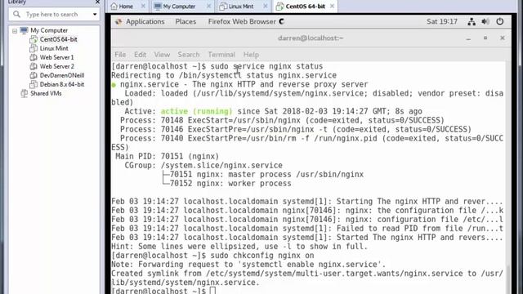
Task: Select Linux Mint in the library tree
Action: click(54, 48)
